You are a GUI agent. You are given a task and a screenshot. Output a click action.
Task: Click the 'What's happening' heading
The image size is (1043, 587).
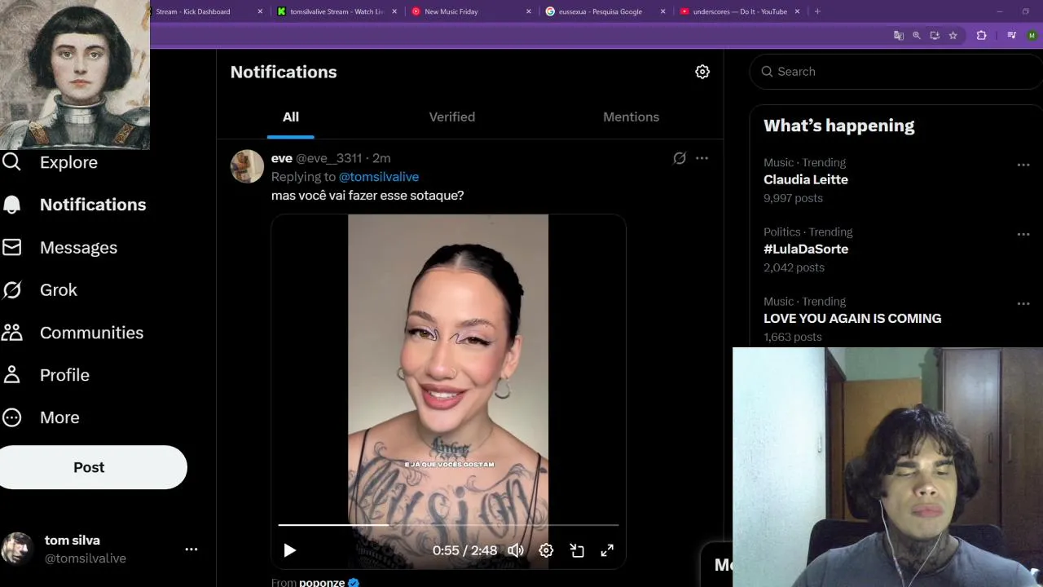[x=839, y=126]
